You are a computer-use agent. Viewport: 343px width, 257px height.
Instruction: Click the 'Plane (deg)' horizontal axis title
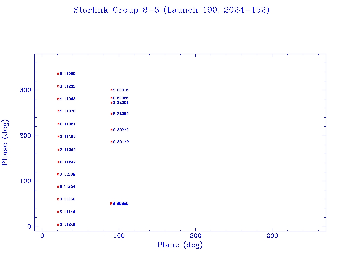tap(180, 245)
